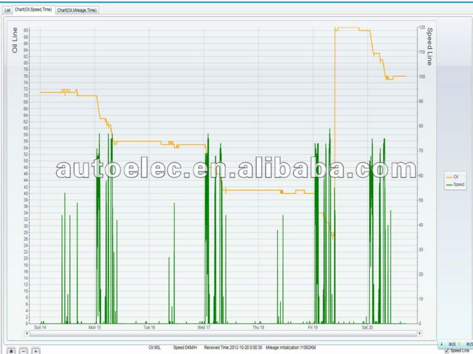473x354 pixels.
Task: Click the Speed Line axis title
Action: pos(430,47)
